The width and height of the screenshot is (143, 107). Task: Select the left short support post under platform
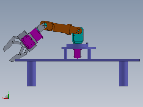coord(65,54)
